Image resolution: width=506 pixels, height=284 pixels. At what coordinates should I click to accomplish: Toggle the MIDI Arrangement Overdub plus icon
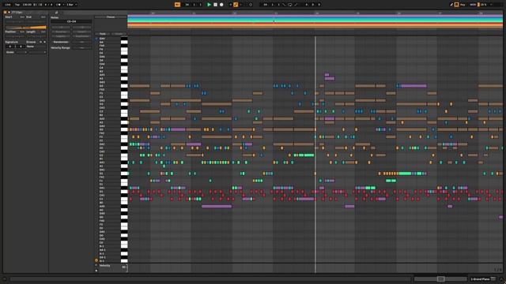(231, 5)
